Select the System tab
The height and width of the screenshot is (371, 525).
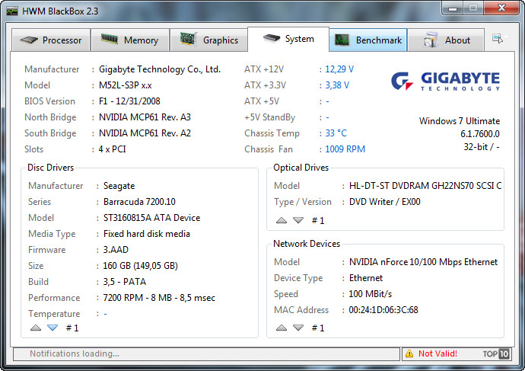(x=288, y=39)
